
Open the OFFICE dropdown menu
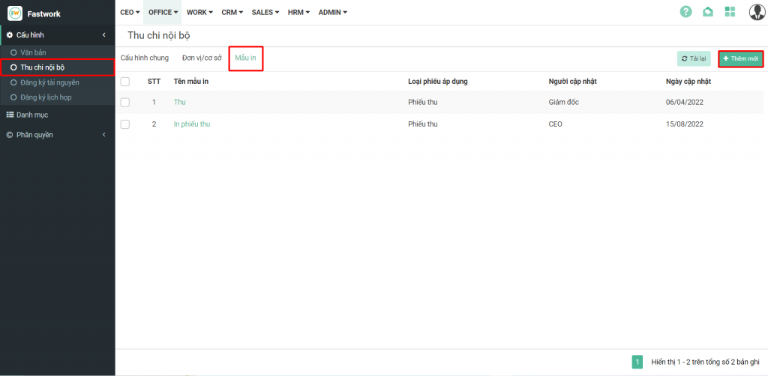click(163, 12)
